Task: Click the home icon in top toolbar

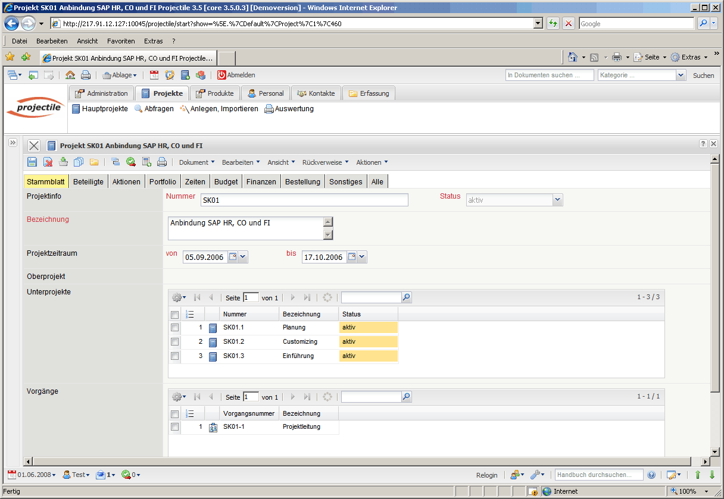Action: pyautogui.click(x=70, y=76)
